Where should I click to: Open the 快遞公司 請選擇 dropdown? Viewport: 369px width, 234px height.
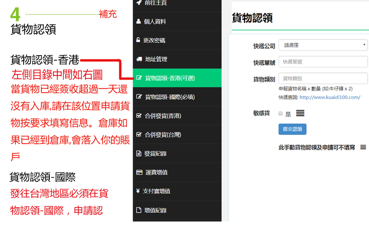[x=323, y=45]
